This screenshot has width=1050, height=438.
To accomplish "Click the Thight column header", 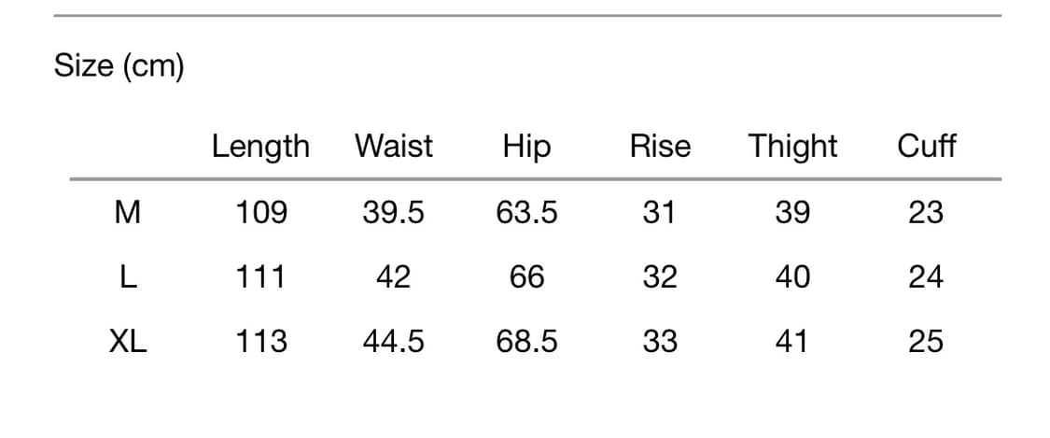I will 793,148.
